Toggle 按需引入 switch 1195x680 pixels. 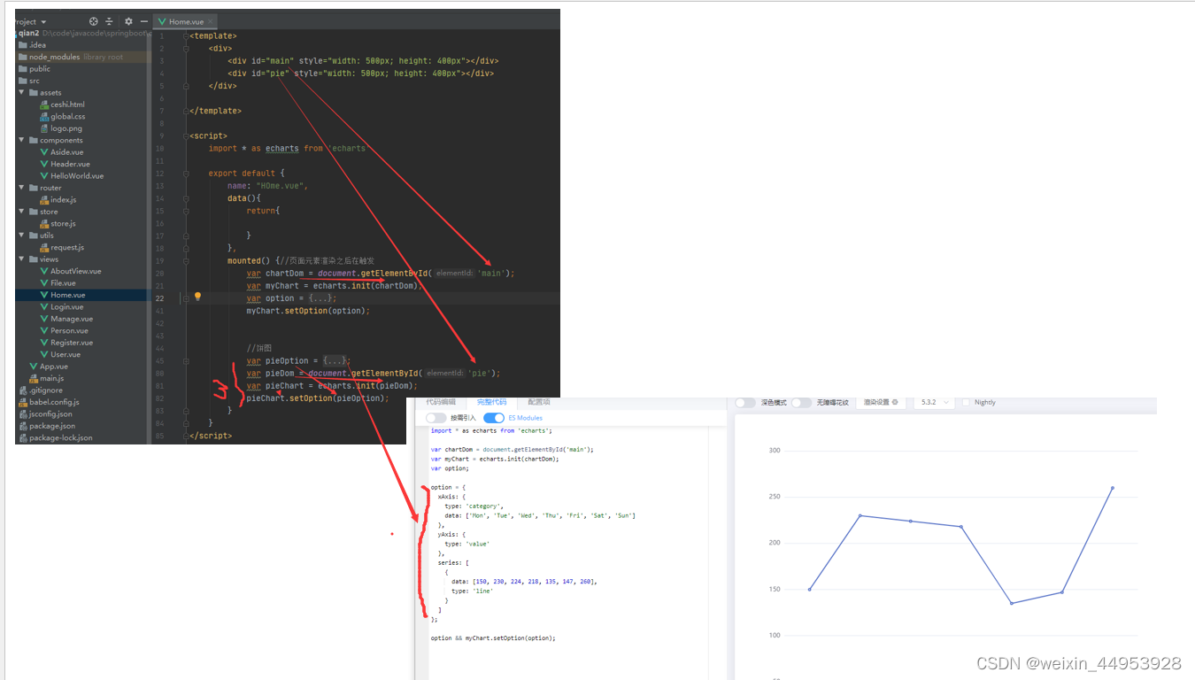[436, 418]
